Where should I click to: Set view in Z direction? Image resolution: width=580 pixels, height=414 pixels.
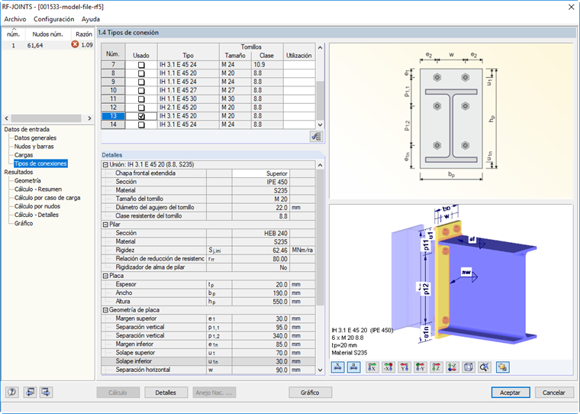437,367
